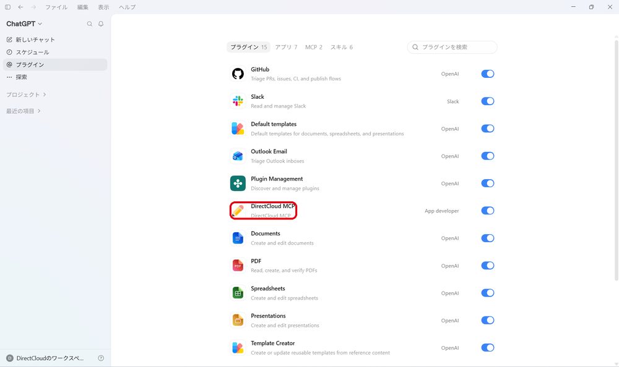Viewport: 619px width, 367px height.
Task: Click the Slack plugin logo
Action: [238, 101]
